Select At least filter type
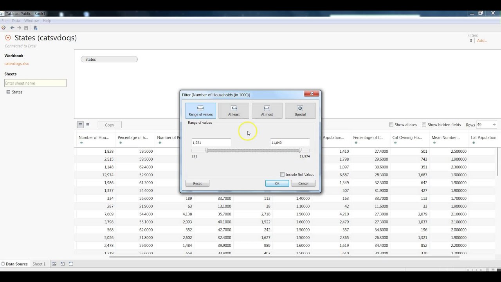Viewport: 501px width, 282px height. (234, 110)
